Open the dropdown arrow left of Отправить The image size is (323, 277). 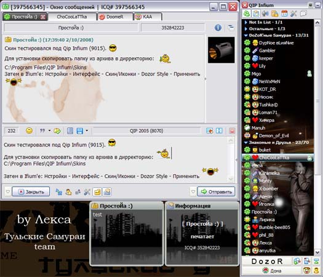193,191
